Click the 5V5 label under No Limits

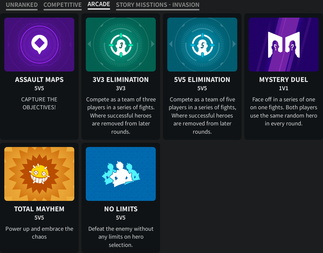pos(121,217)
